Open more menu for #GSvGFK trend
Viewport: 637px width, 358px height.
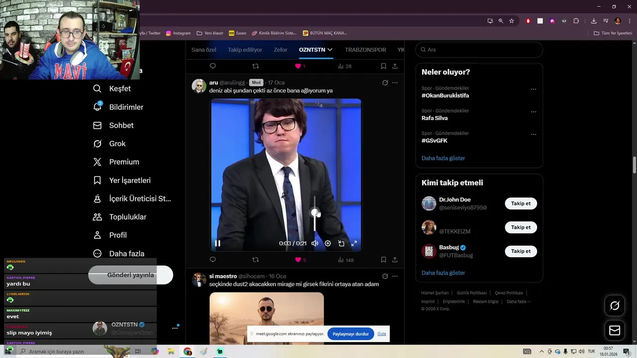(533, 134)
